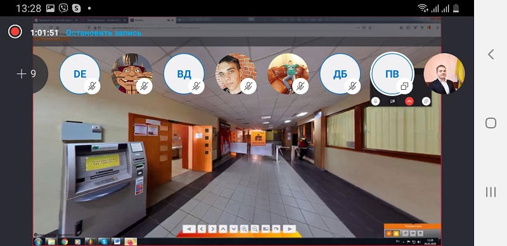Click zoom out magnifier on panorama toolbar
Screen dimensions: 507x246
coord(255,229)
